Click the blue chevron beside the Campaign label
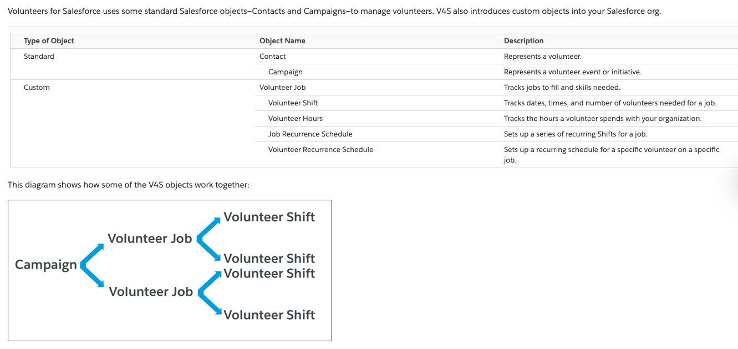The image size is (738, 349). click(x=85, y=265)
